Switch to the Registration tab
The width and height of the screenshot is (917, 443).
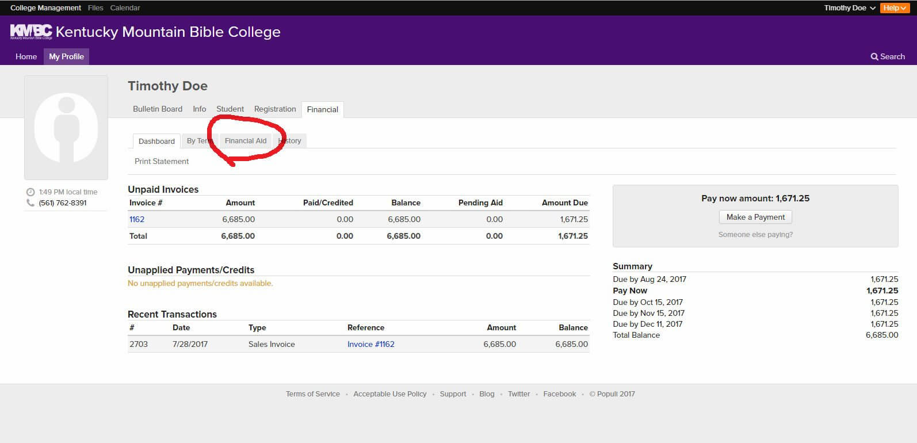(x=275, y=109)
